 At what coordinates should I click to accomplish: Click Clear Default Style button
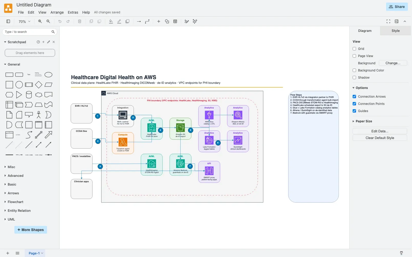tap(380, 138)
